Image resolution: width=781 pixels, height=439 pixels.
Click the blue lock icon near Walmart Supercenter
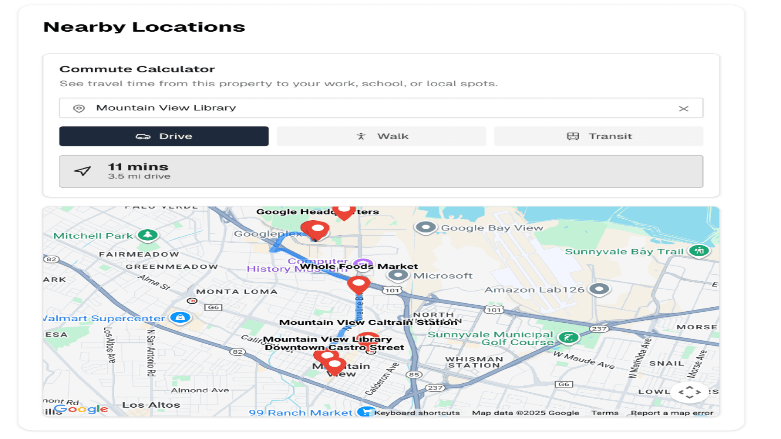coord(180,318)
